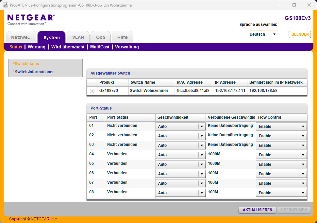Open port 01 Flow Control dropdown
Image resolution: width=317 pixels, height=223 pixels.
pos(281,127)
